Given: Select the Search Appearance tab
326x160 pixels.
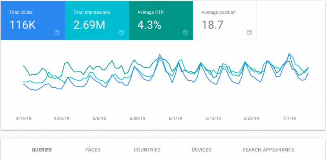Looking at the screenshot, I should [269, 150].
